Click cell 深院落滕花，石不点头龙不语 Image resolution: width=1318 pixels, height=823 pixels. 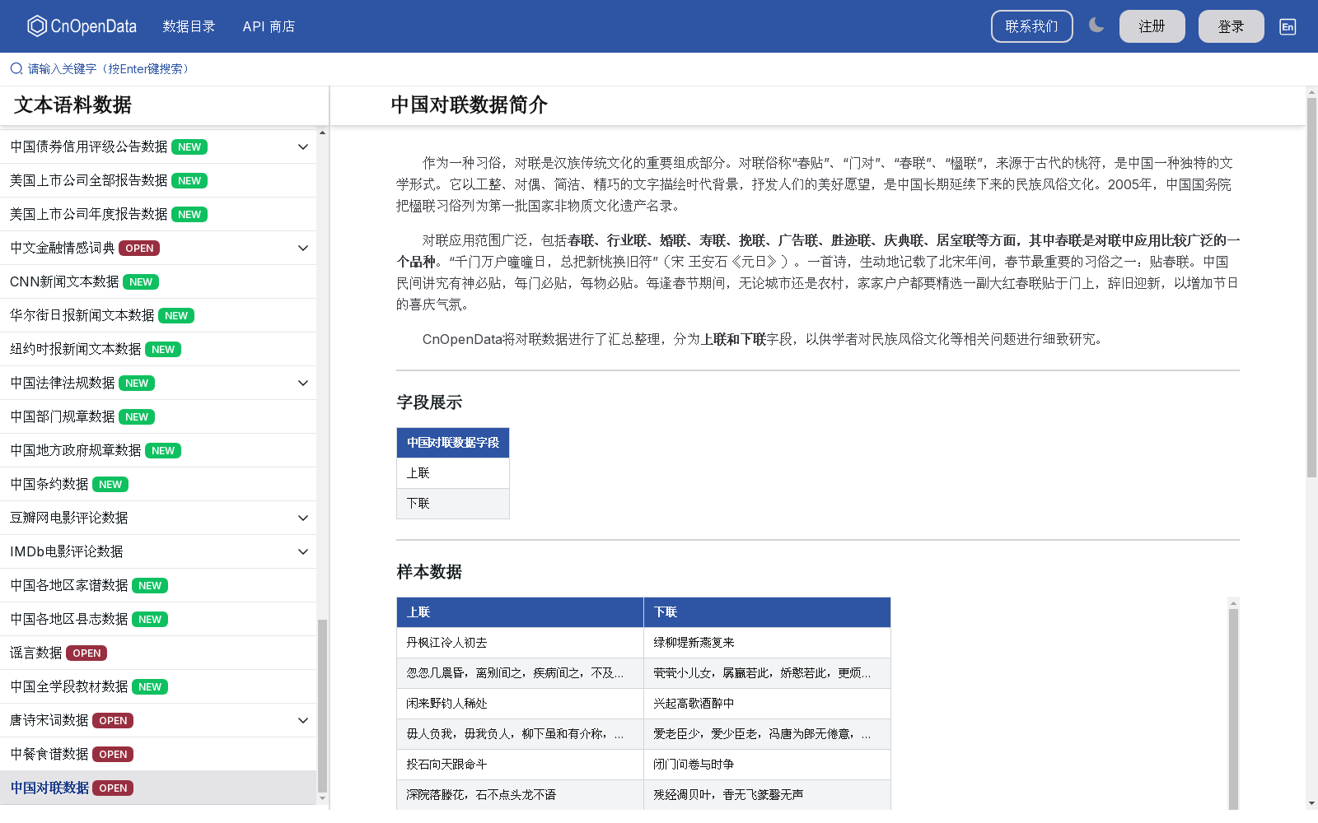520,795
